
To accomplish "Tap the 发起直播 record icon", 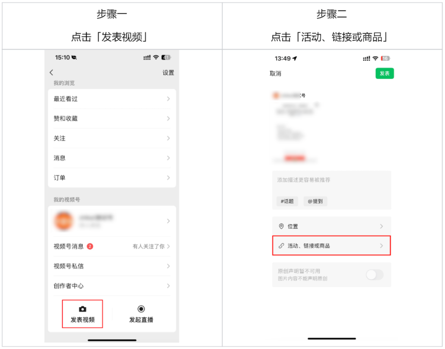I will [x=141, y=309].
